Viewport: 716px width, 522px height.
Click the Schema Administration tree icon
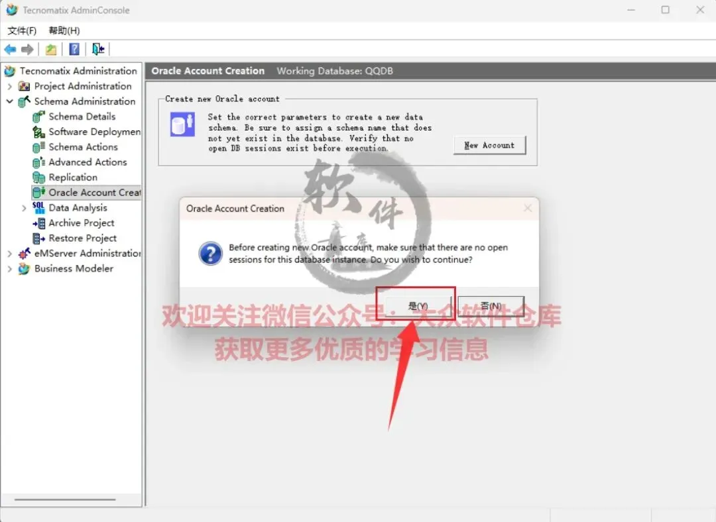25,101
